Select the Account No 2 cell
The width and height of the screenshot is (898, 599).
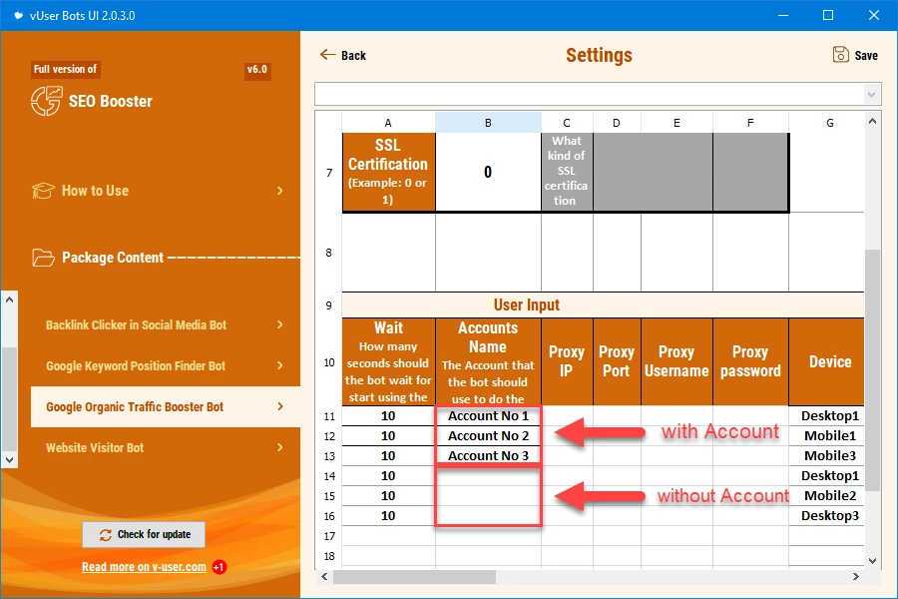[x=488, y=435]
